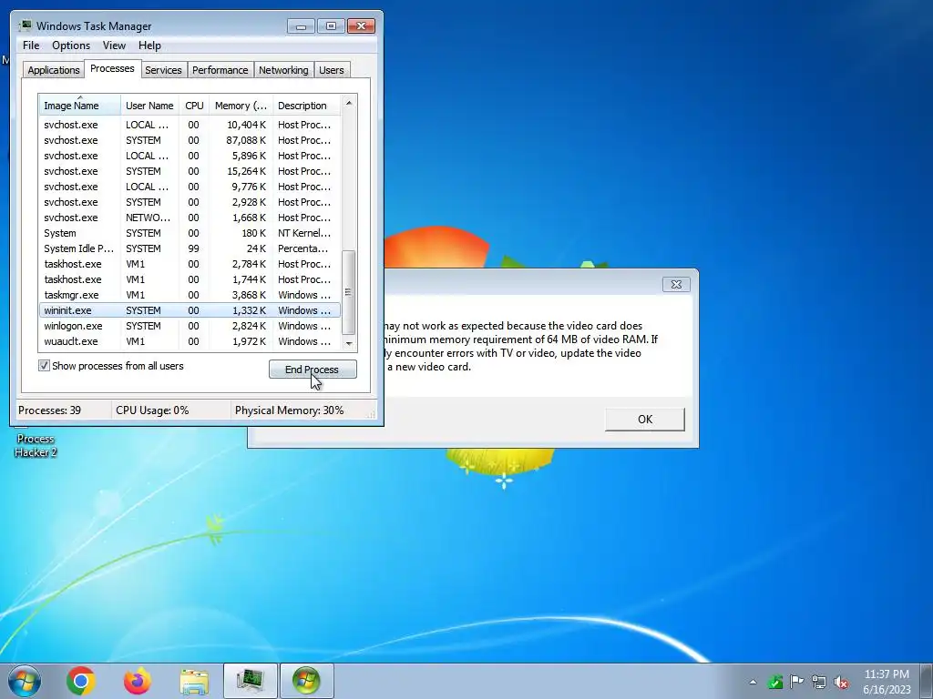Select the wuauclt.exe process
The width and height of the screenshot is (933, 699).
(190, 341)
